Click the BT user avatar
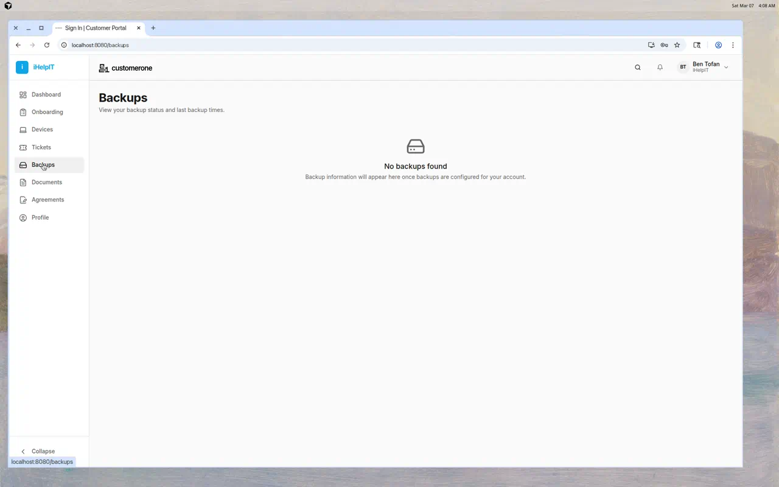The height and width of the screenshot is (487, 779). pos(683,68)
